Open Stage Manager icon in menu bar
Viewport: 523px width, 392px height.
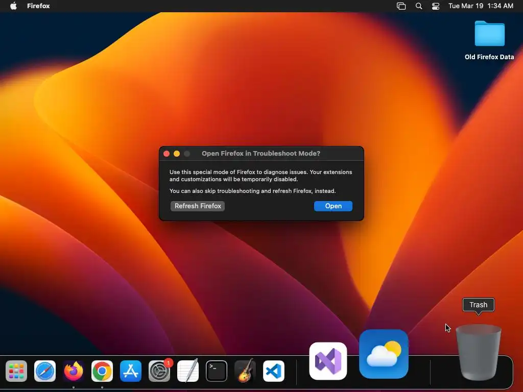click(x=401, y=6)
